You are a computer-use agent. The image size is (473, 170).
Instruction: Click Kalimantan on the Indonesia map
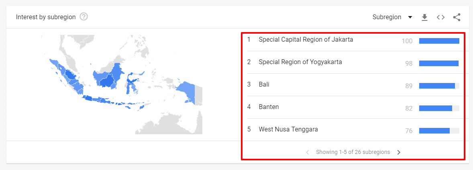pyautogui.click(x=108, y=79)
